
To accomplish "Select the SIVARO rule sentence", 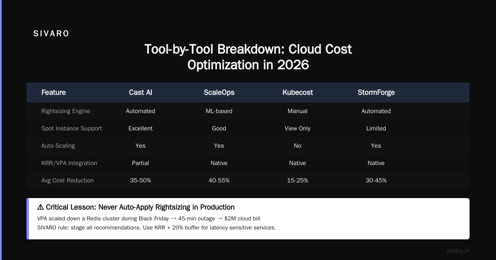I will [x=157, y=227].
